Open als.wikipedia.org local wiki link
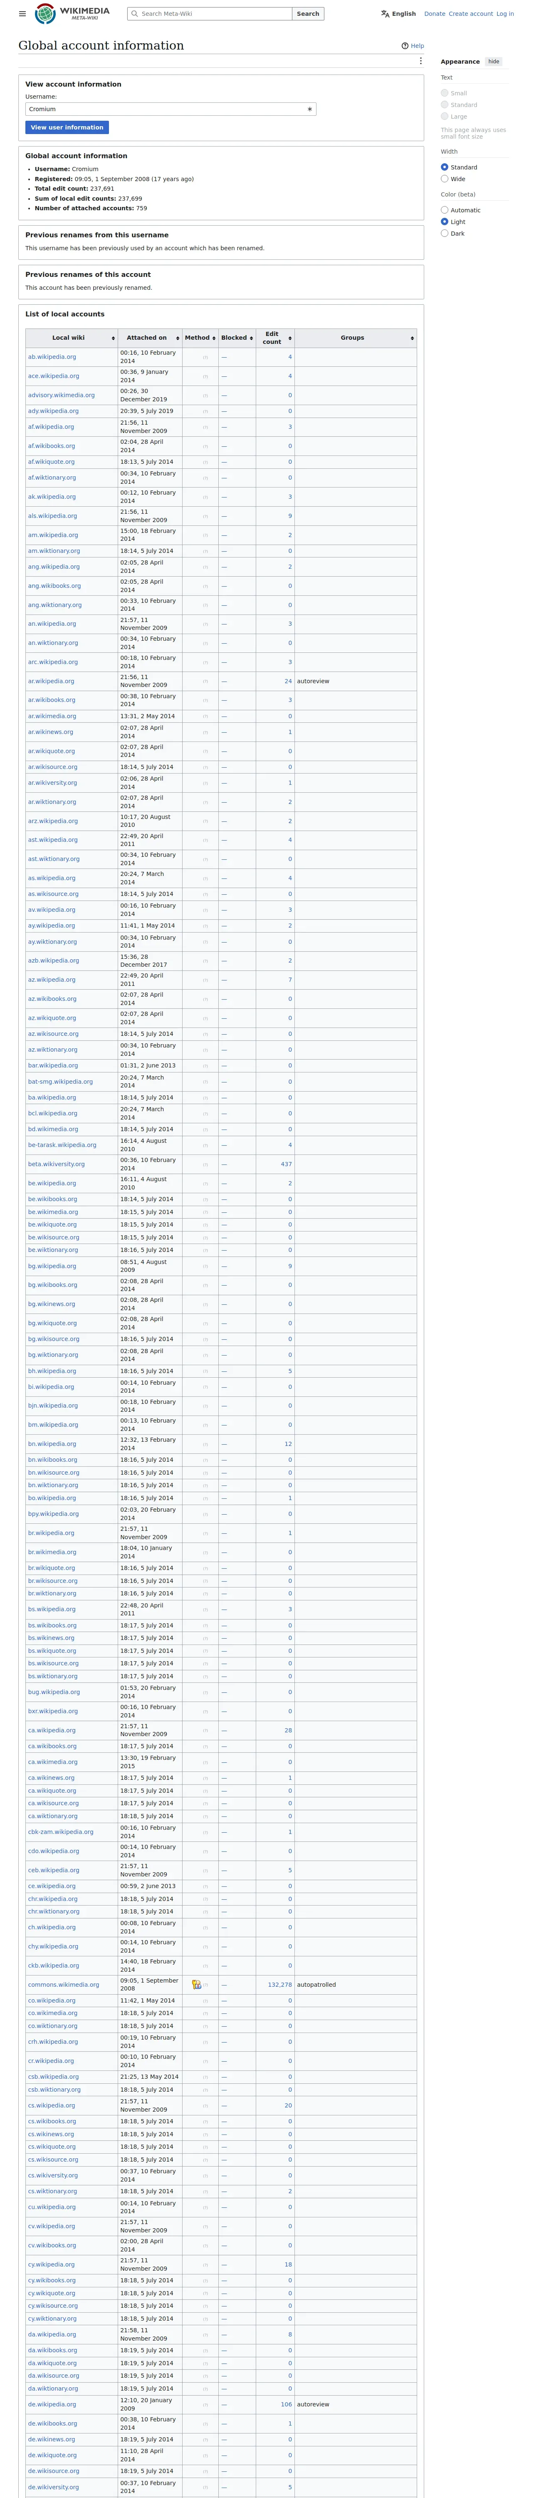The height and width of the screenshot is (2498, 534). 52,516
